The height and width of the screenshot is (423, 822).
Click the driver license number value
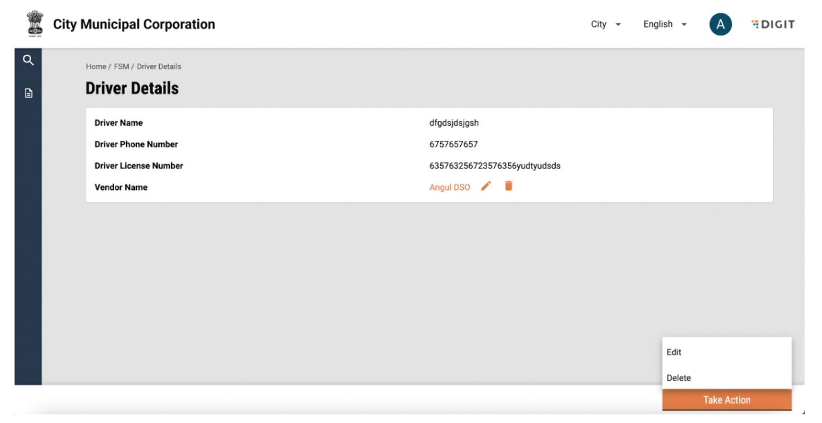click(495, 166)
